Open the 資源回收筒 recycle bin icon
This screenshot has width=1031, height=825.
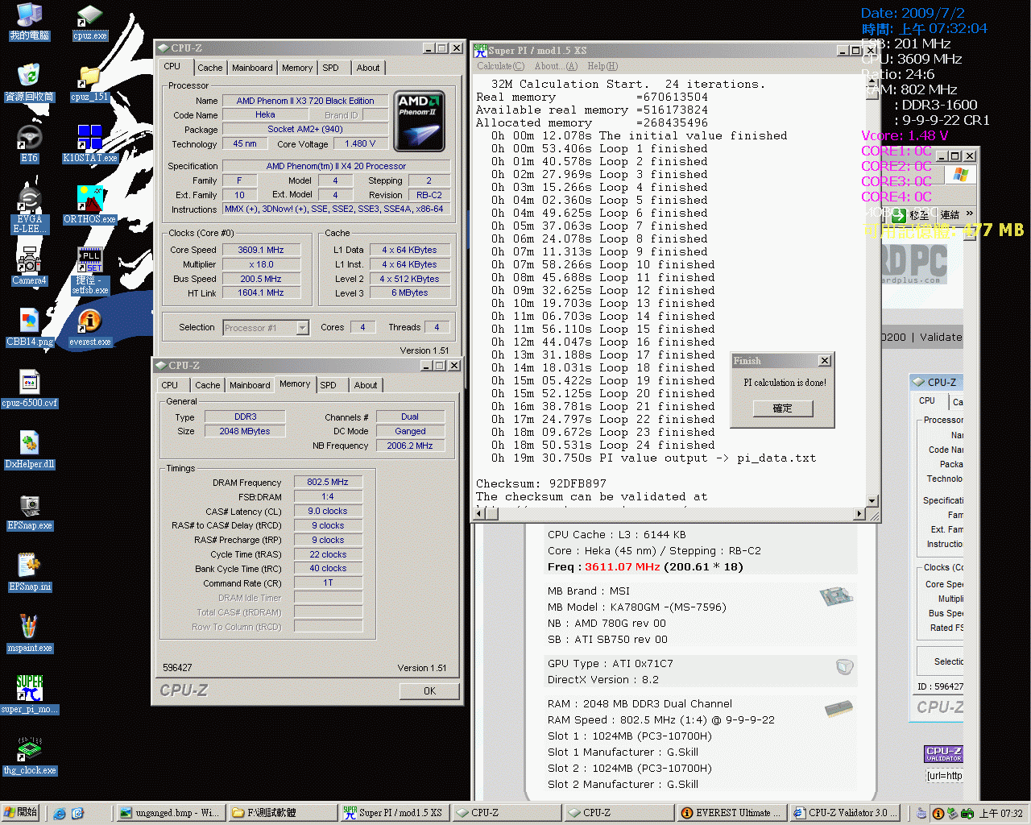[29, 83]
